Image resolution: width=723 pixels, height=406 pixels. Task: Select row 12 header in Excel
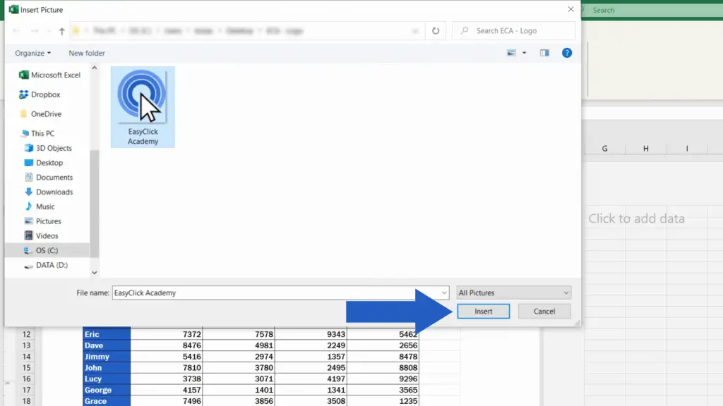pyautogui.click(x=26, y=334)
